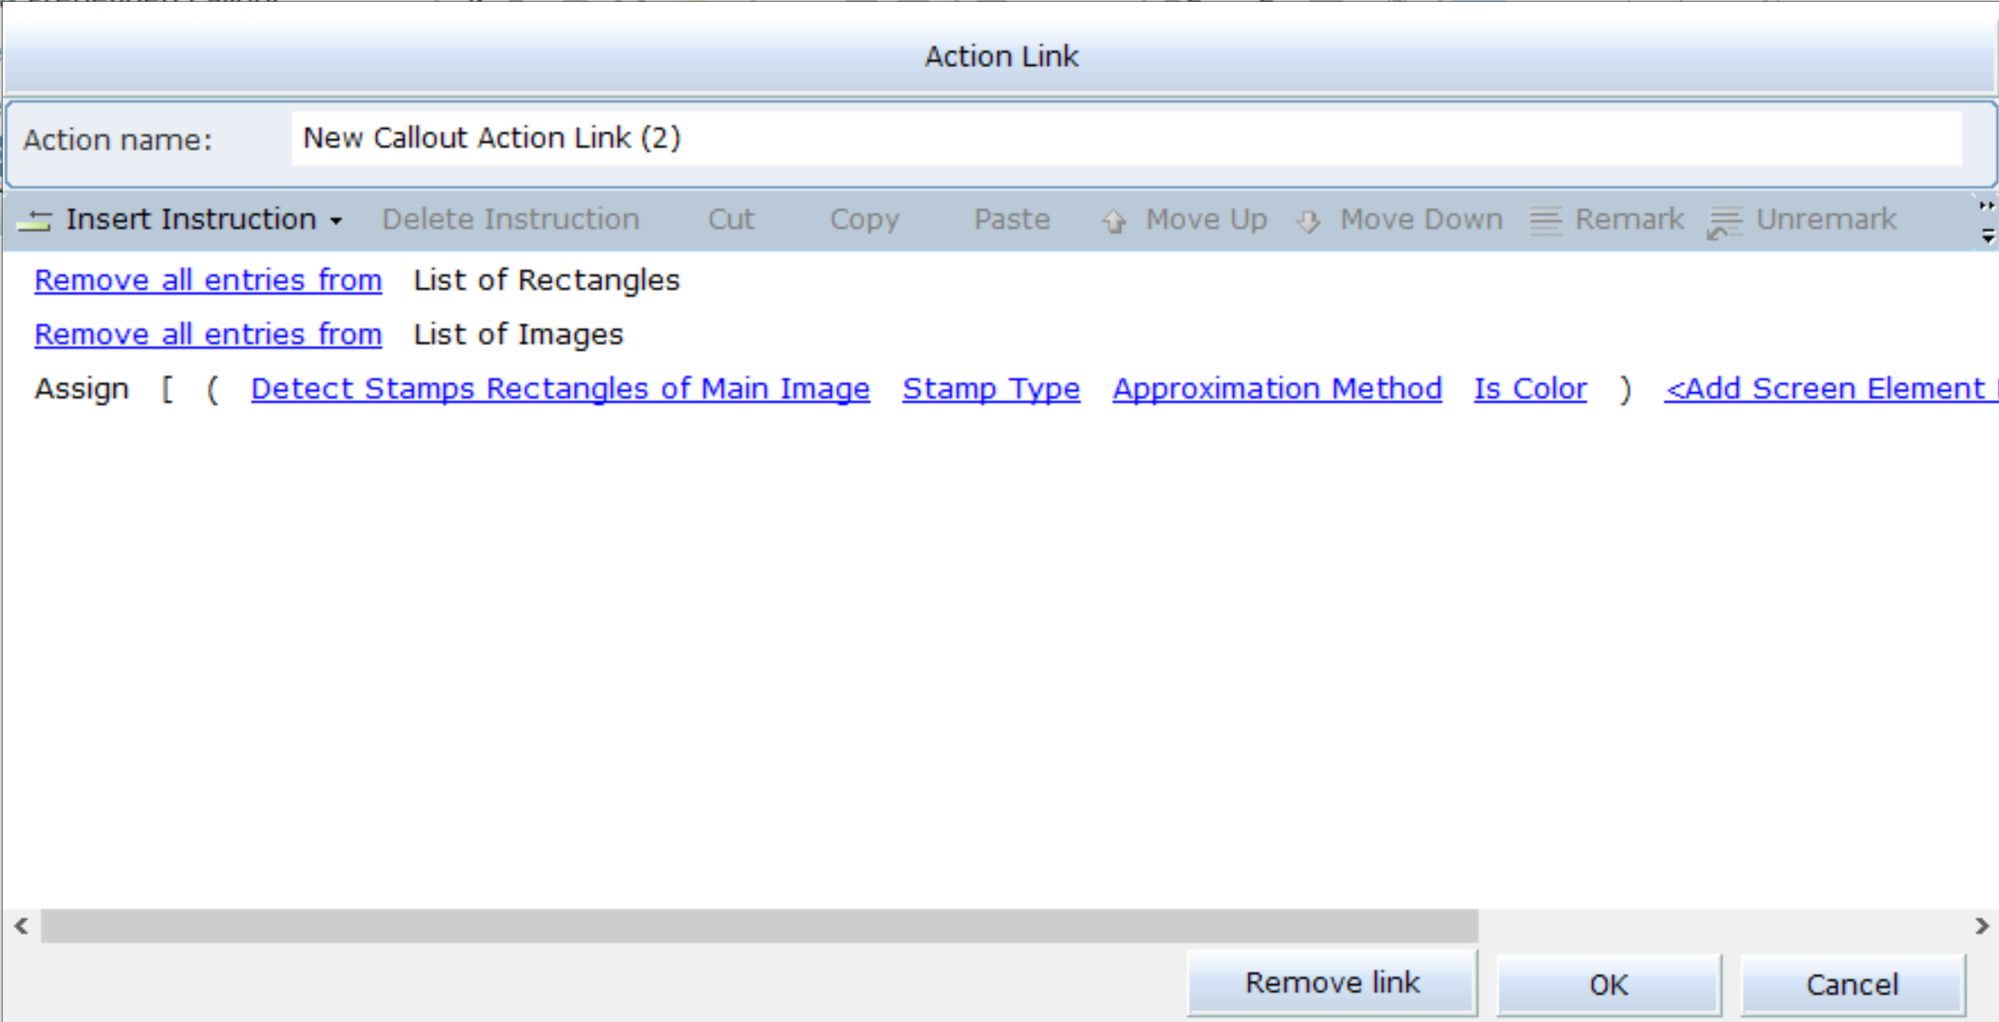Click the Delete Instruction toolbar item

(510, 220)
